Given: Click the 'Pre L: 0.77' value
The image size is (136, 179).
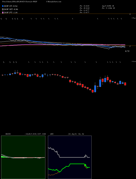Looking at the screenshot, I should click(x=85, y=10).
